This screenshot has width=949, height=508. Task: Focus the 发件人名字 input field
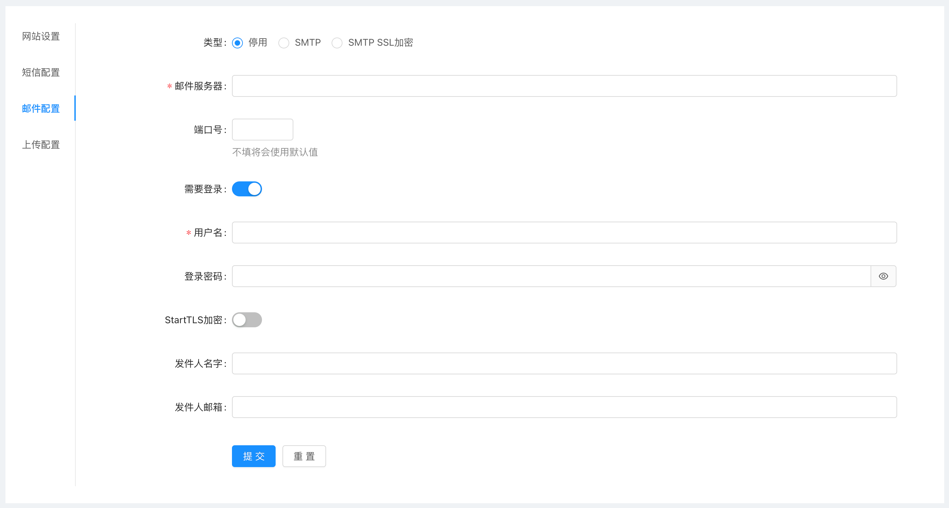tap(565, 363)
